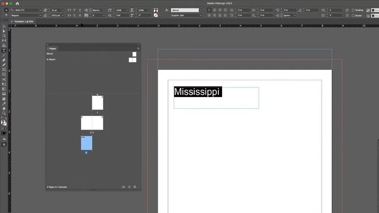Select the Eyedropper tool
This screenshot has height=213, width=379.
[4, 104]
